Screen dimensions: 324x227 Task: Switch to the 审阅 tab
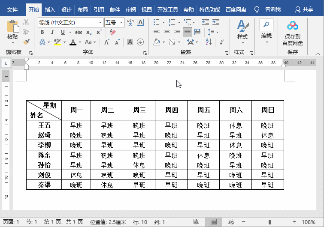(131, 10)
